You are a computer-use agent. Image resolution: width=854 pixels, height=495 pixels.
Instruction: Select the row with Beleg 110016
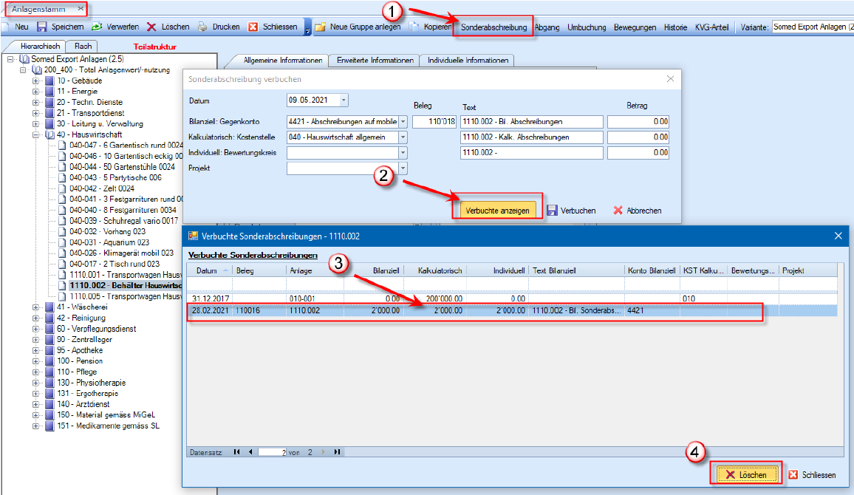(x=512, y=310)
